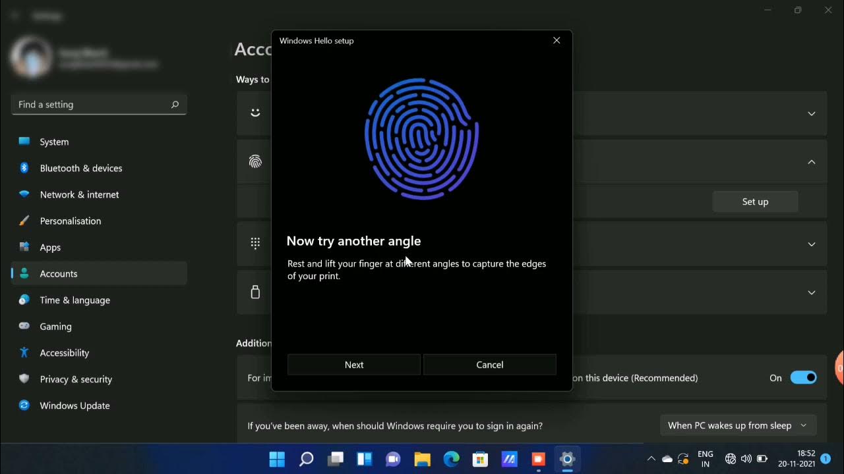
Task: Open System settings
Action: click(x=99, y=142)
